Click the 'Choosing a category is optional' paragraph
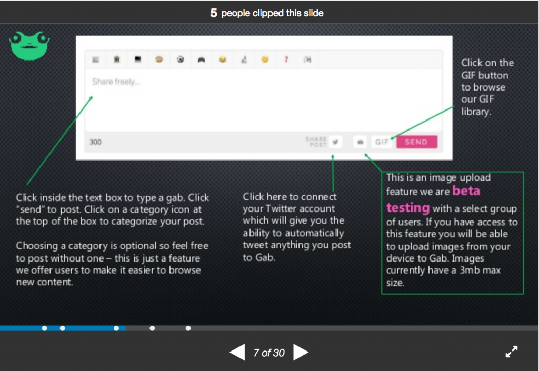The height and width of the screenshot is (371, 539). tap(112, 264)
